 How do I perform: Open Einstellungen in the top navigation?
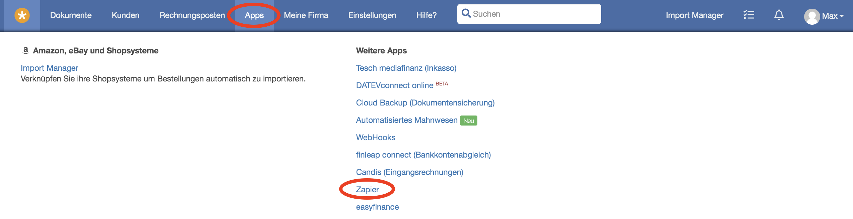point(372,15)
